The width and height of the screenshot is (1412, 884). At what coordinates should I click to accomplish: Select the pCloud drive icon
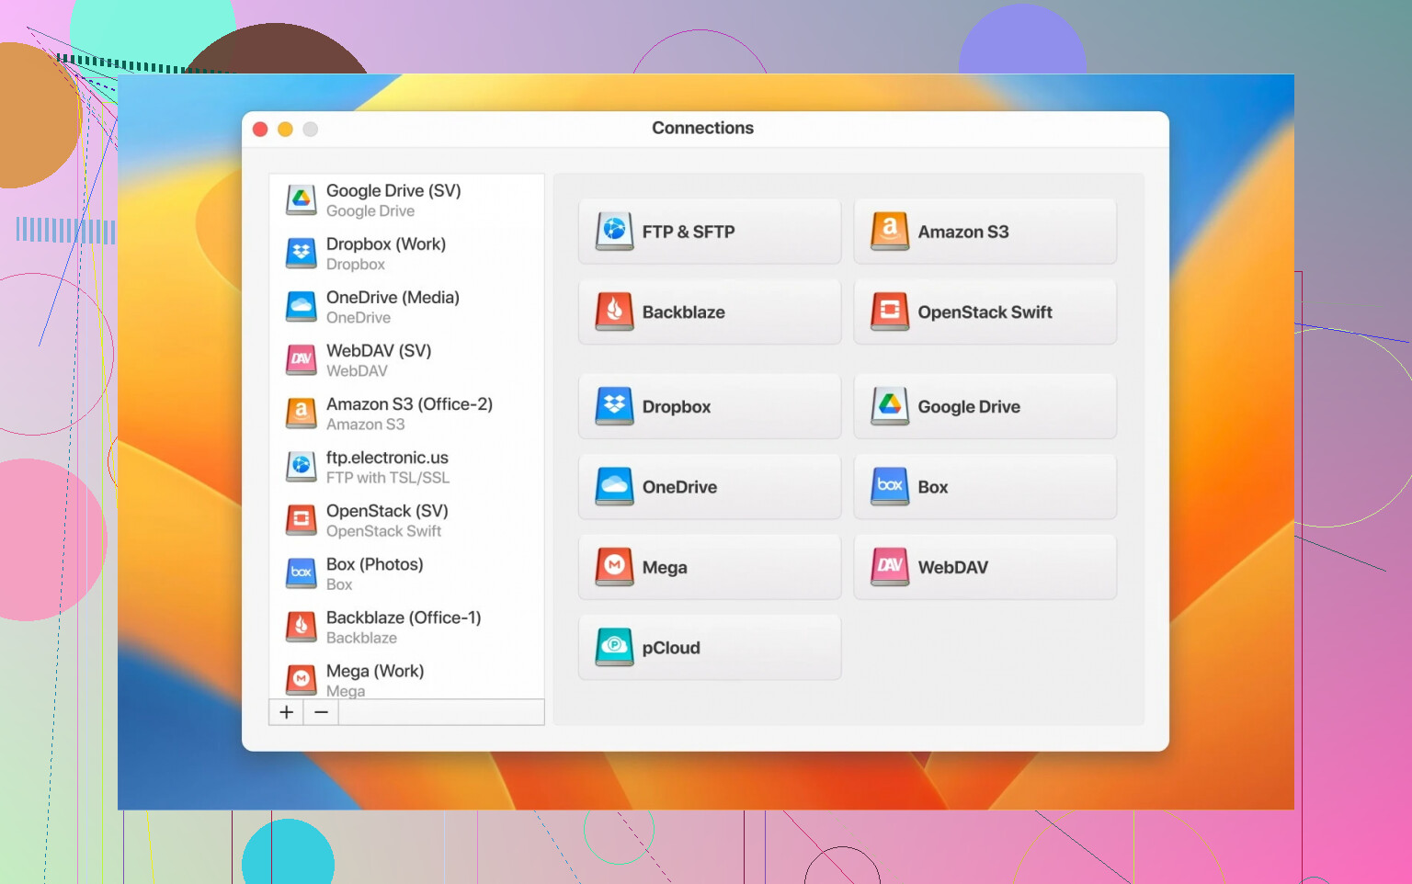[614, 647]
